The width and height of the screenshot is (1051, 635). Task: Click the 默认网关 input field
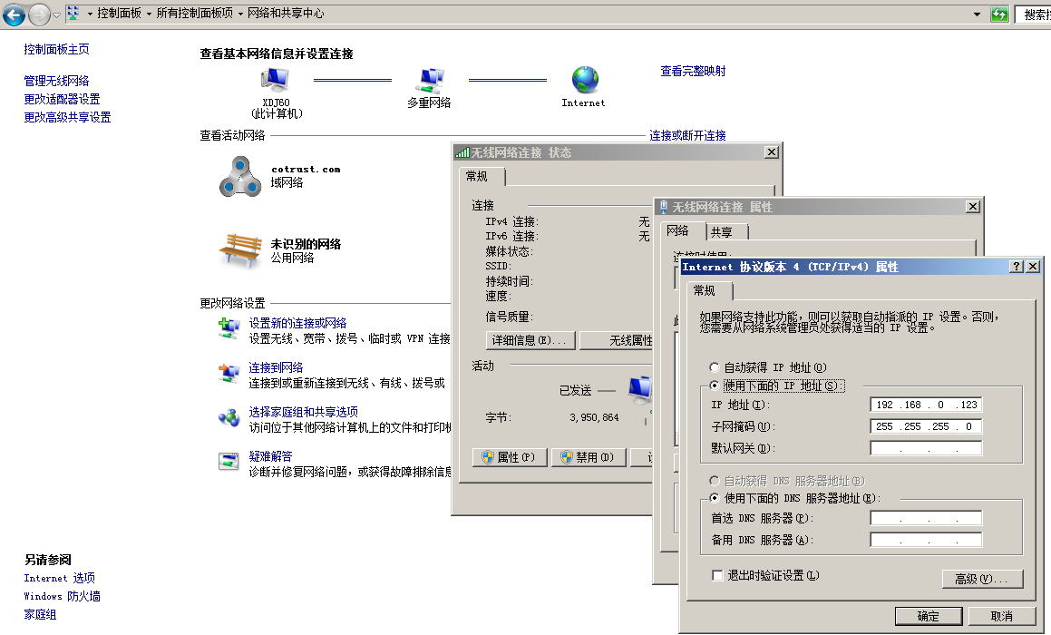926,448
